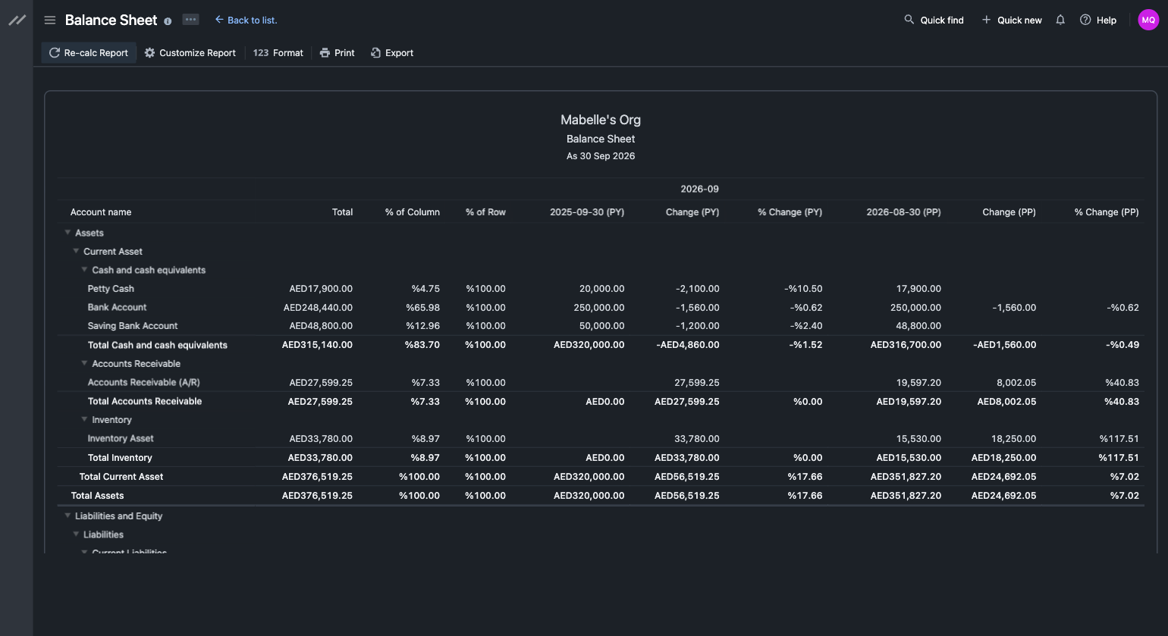The width and height of the screenshot is (1168, 636).
Task: Click the 2025-09-30 (PY) column header
Action: point(587,212)
